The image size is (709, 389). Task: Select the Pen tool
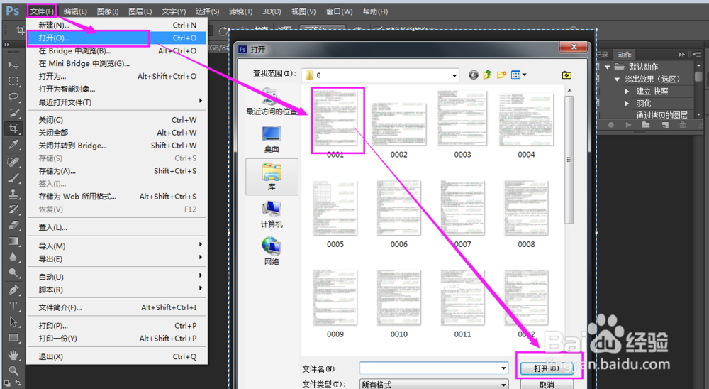[13, 290]
